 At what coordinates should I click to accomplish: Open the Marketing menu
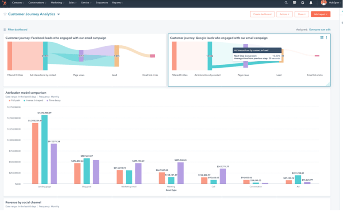pyautogui.click(x=57, y=3)
